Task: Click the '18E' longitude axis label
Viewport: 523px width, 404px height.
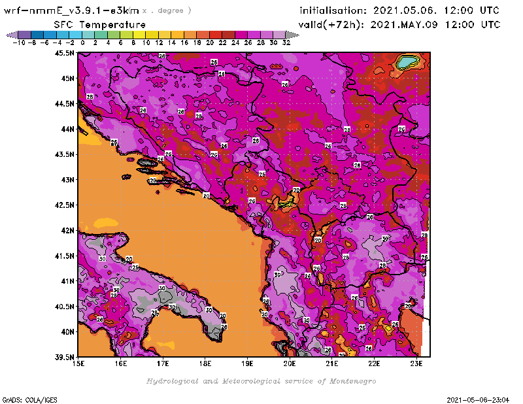Action: [205, 363]
